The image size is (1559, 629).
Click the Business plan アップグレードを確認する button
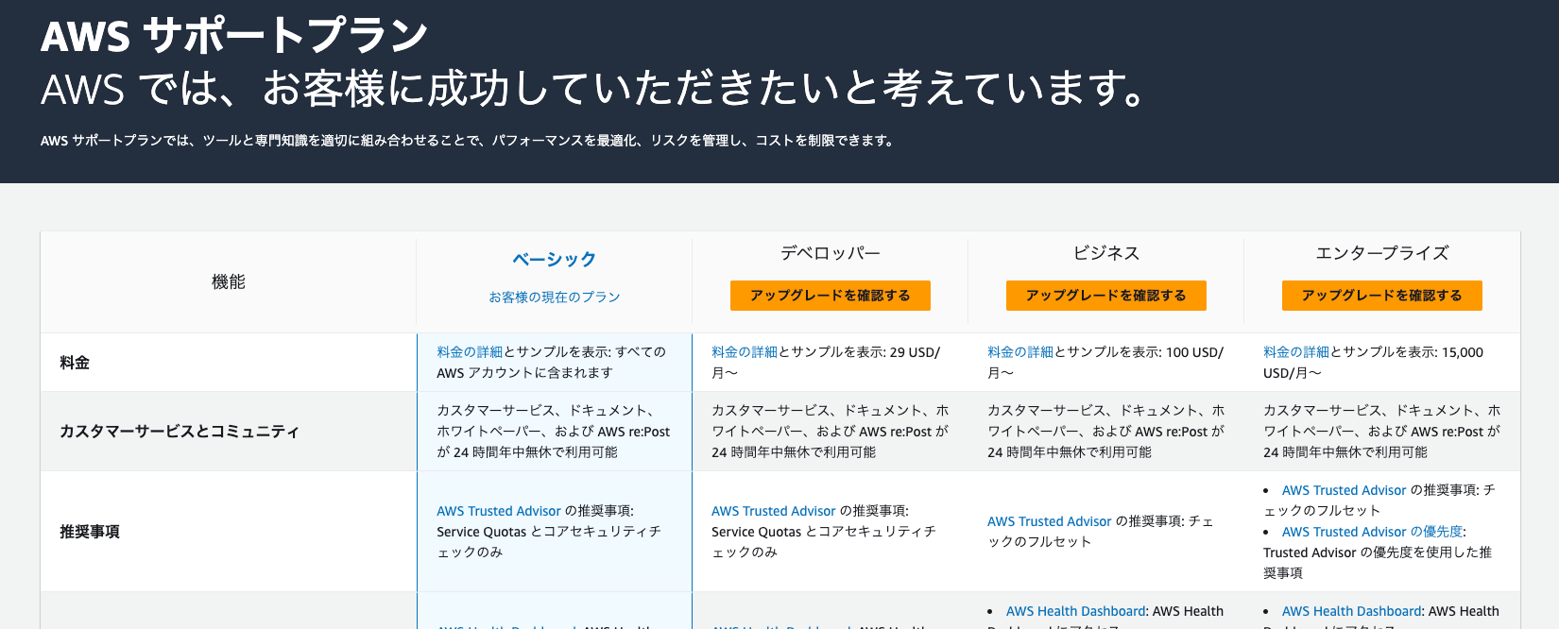(x=1105, y=296)
